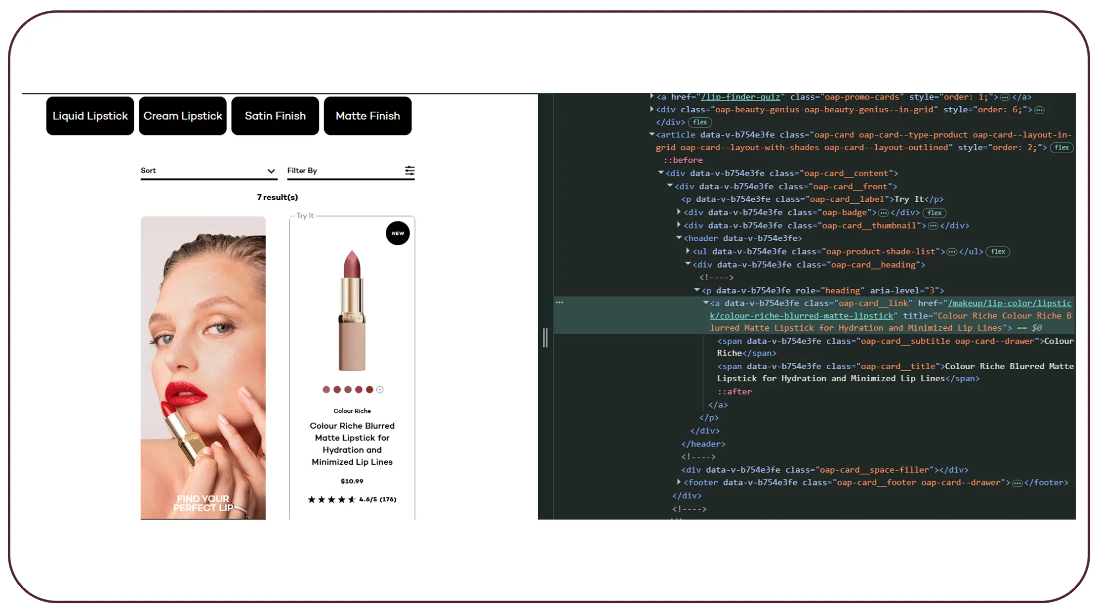The width and height of the screenshot is (1098, 613).
Task: Select the oap-card__subtitle span row
Action: [895, 347]
